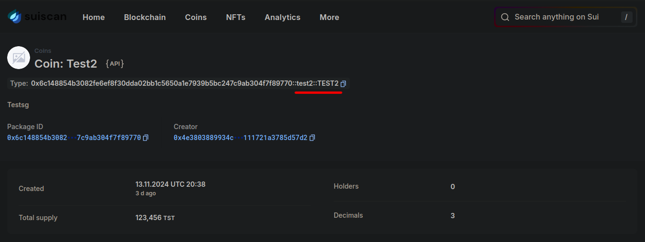This screenshot has height=242, width=645.
Task: Open the API info badge
Action: tap(115, 64)
